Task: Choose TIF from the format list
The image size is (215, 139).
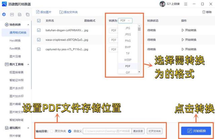Action: 128,54
